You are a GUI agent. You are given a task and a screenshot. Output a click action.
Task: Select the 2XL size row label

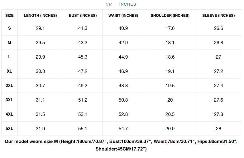[x=9, y=85]
